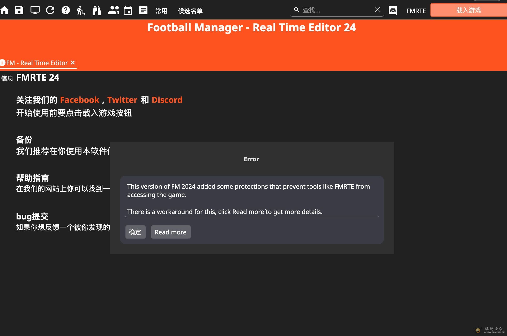Open the Discord chat icon
Viewport: 507px width, 336px height.
pyautogui.click(x=393, y=11)
